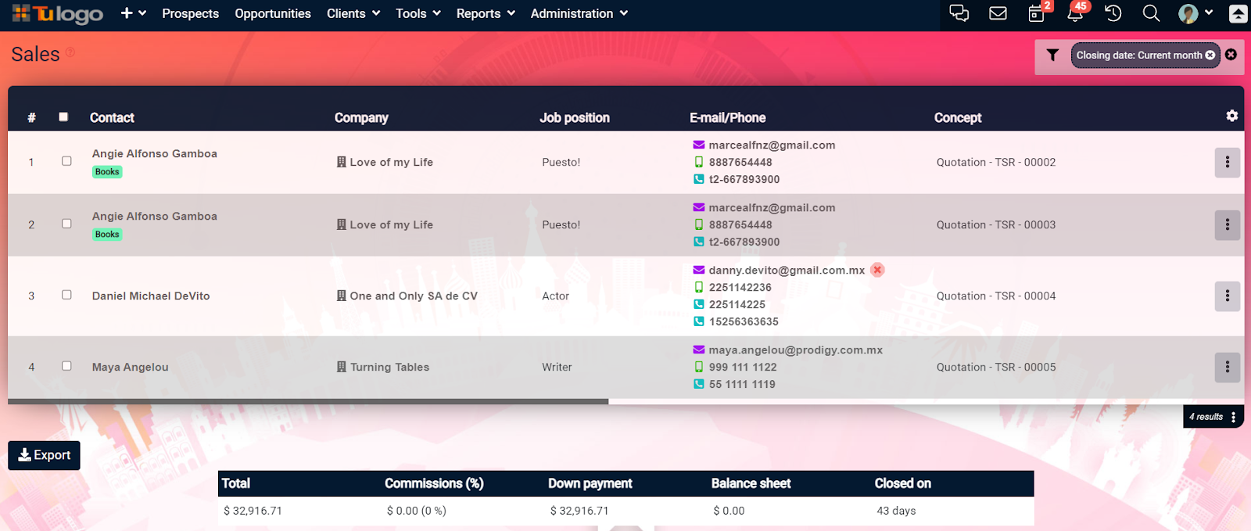Open the mail envelope icon in navbar

[998, 13]
